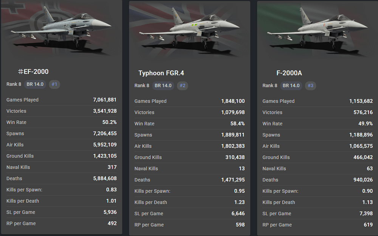Click F-2000A's BR 14.0 badge

click(x=291, y=86)
